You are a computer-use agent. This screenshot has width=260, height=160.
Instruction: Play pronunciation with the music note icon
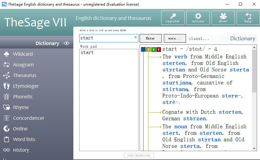pyautogui.click(x=216, y=49)
